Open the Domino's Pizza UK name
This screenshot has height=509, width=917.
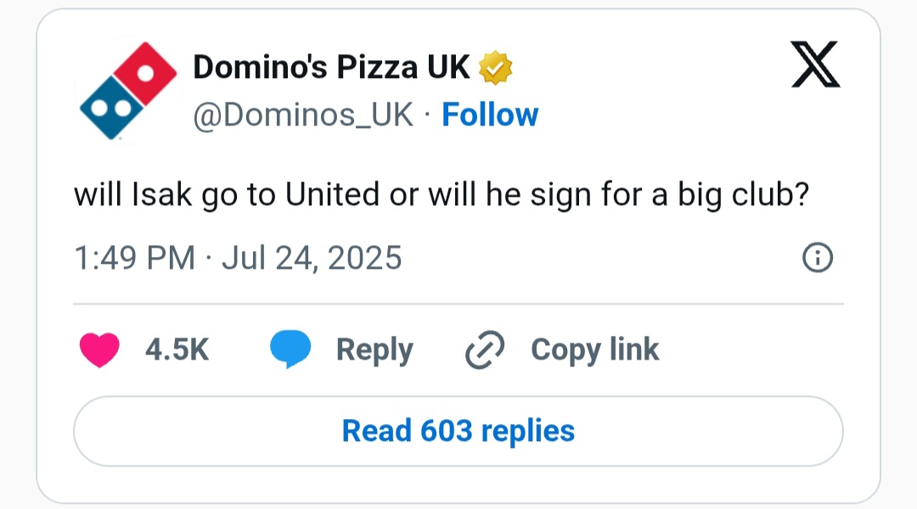click(x=332, y=67)
